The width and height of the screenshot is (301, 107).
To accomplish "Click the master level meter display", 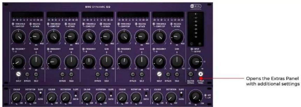I will pyautogui.click(x=196, y=29).
